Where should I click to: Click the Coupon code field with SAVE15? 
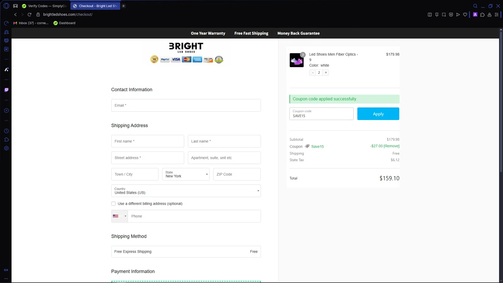(x=321, y=114)
